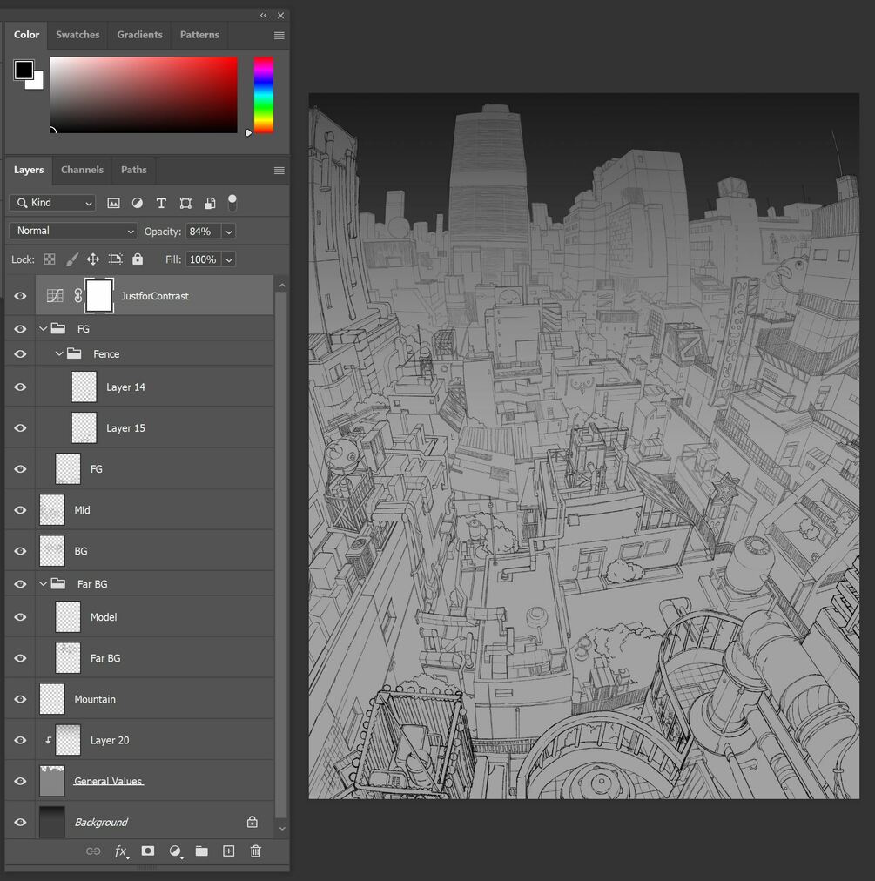The height and width of the screenshot is (881, 875).
Task: Filter layers by pixel layer icon
Action: [x=113, y=204]
